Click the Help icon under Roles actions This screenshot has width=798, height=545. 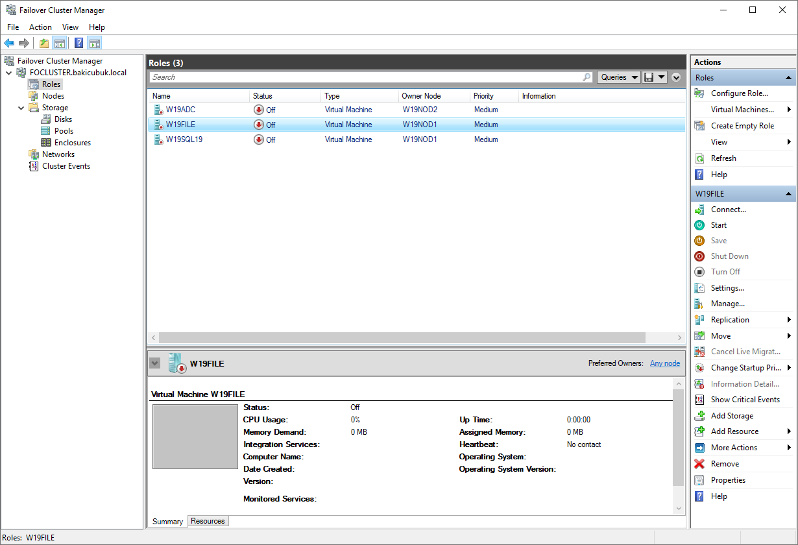coord(699,175)
